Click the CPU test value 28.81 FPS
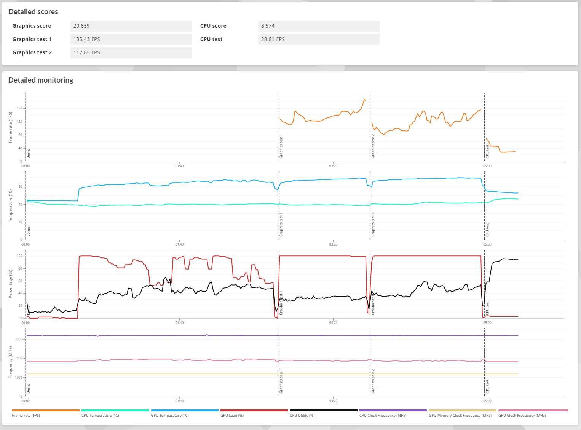This screenshot has width=581, height=430. (319, 39)
